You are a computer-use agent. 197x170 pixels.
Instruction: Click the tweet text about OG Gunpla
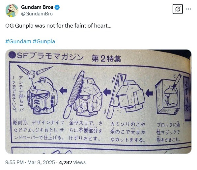coord(58,26)
